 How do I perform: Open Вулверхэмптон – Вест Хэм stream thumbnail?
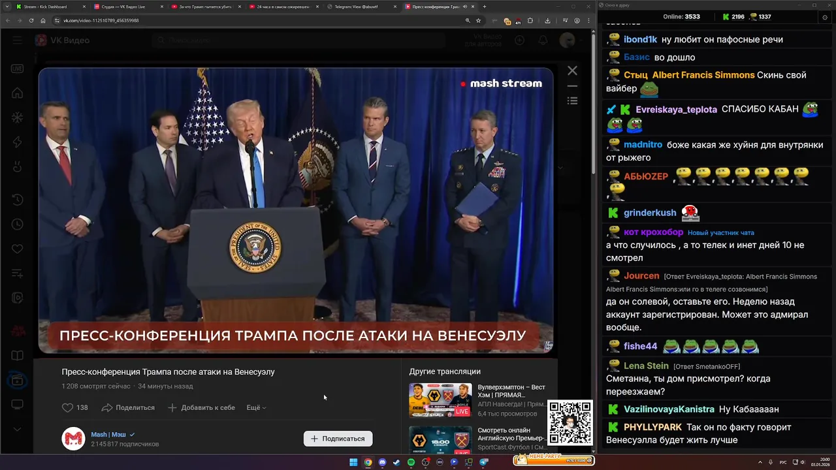tap(440, 399)
